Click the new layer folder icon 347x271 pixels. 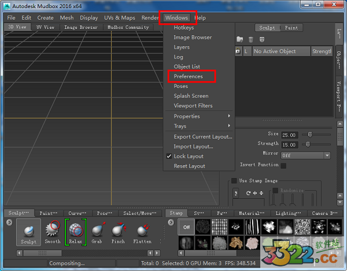coord(239,39)
